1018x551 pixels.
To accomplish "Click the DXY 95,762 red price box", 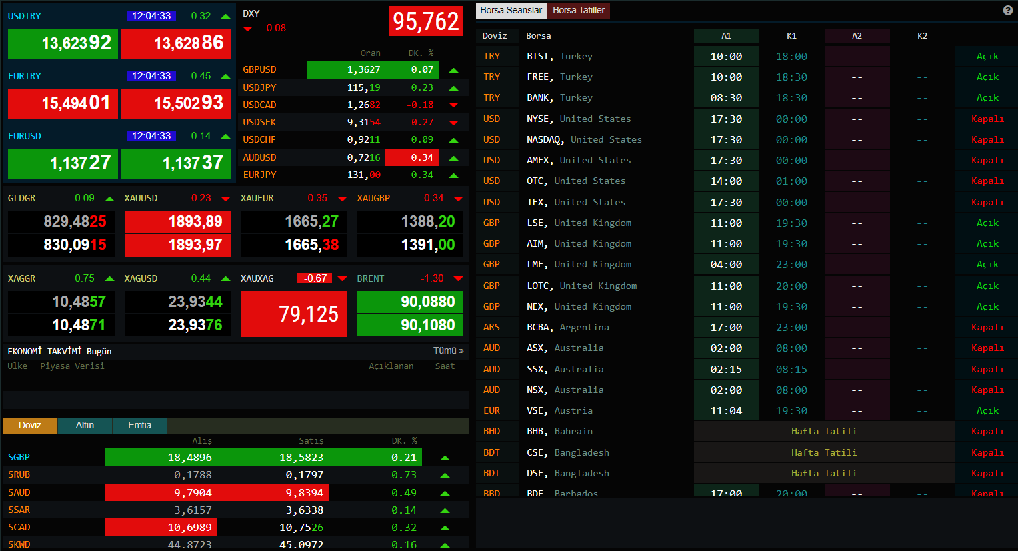I will 425,21.
